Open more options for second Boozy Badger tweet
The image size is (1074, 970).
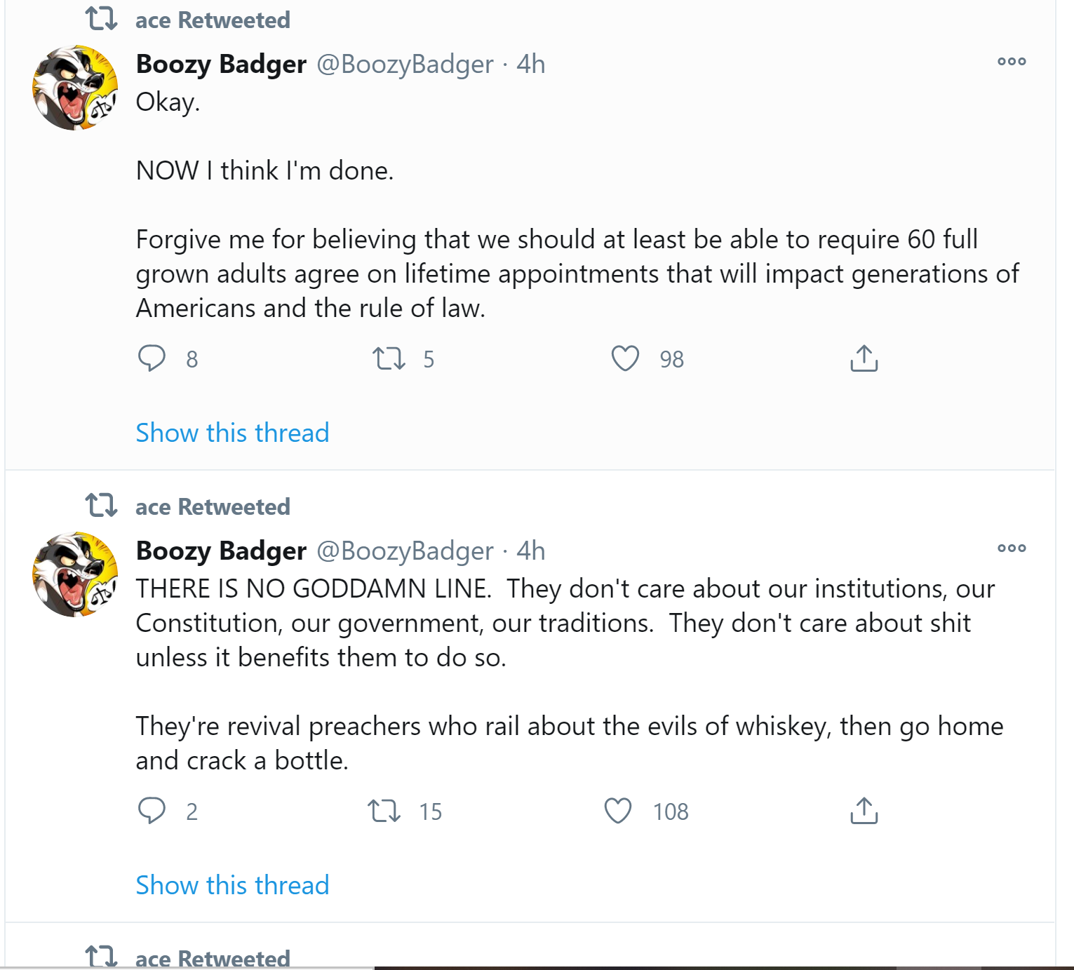coord(1012,548)
